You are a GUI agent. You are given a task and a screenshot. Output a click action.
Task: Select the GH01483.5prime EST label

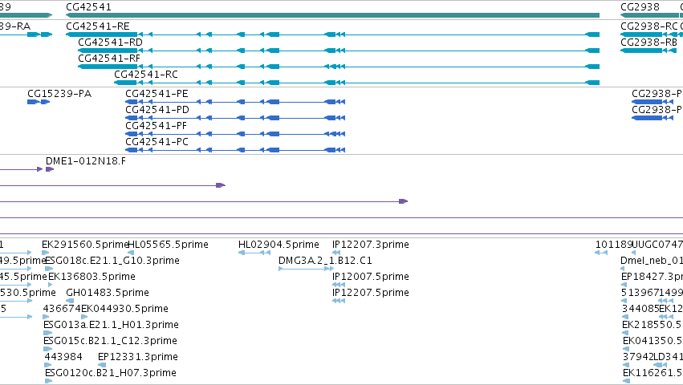click(108, 293)
